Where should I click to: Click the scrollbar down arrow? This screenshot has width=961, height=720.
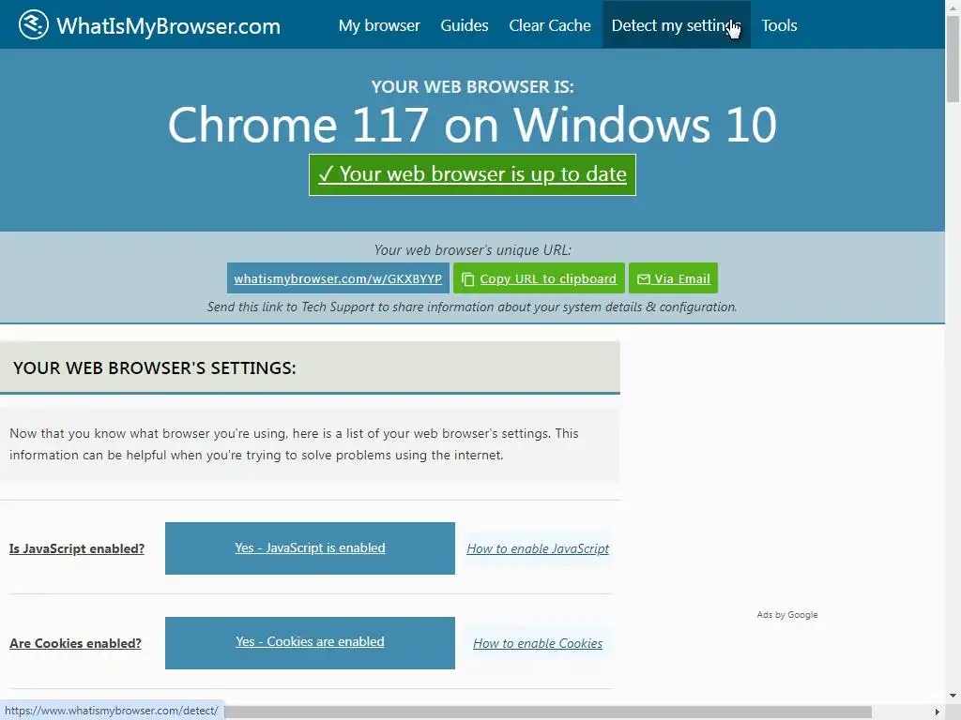[x=953, y=696]
